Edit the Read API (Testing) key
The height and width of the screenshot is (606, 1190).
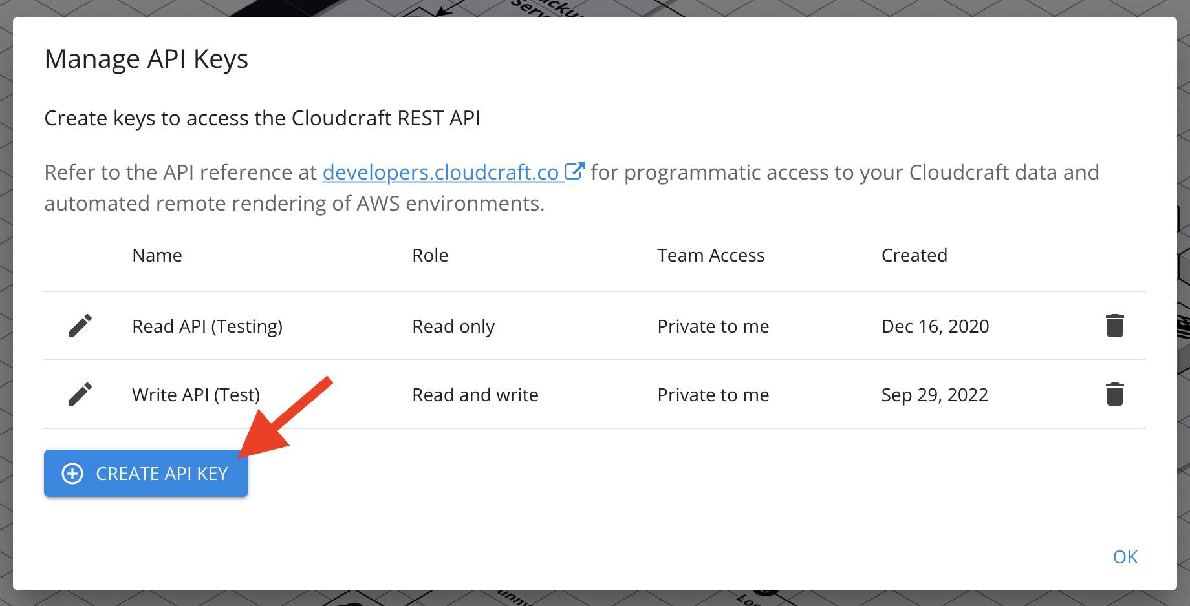[80, 326]
